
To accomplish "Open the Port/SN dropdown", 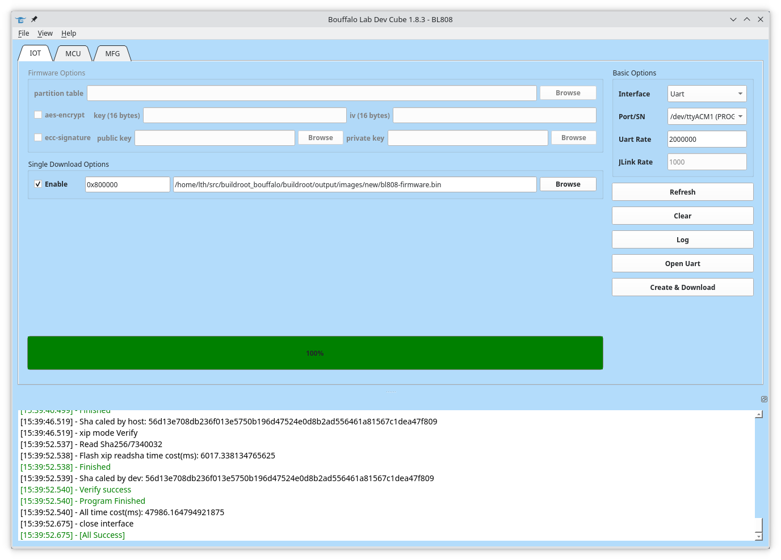I will point(707,116).
